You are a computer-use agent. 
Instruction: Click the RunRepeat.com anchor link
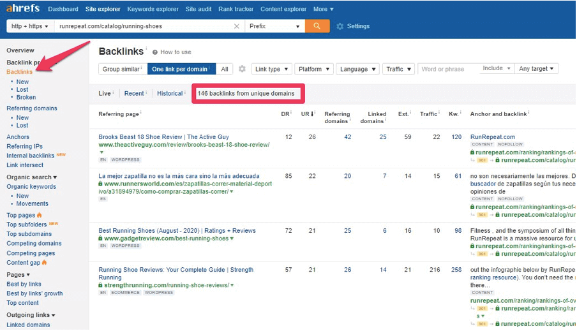click(x=492, y=137)
